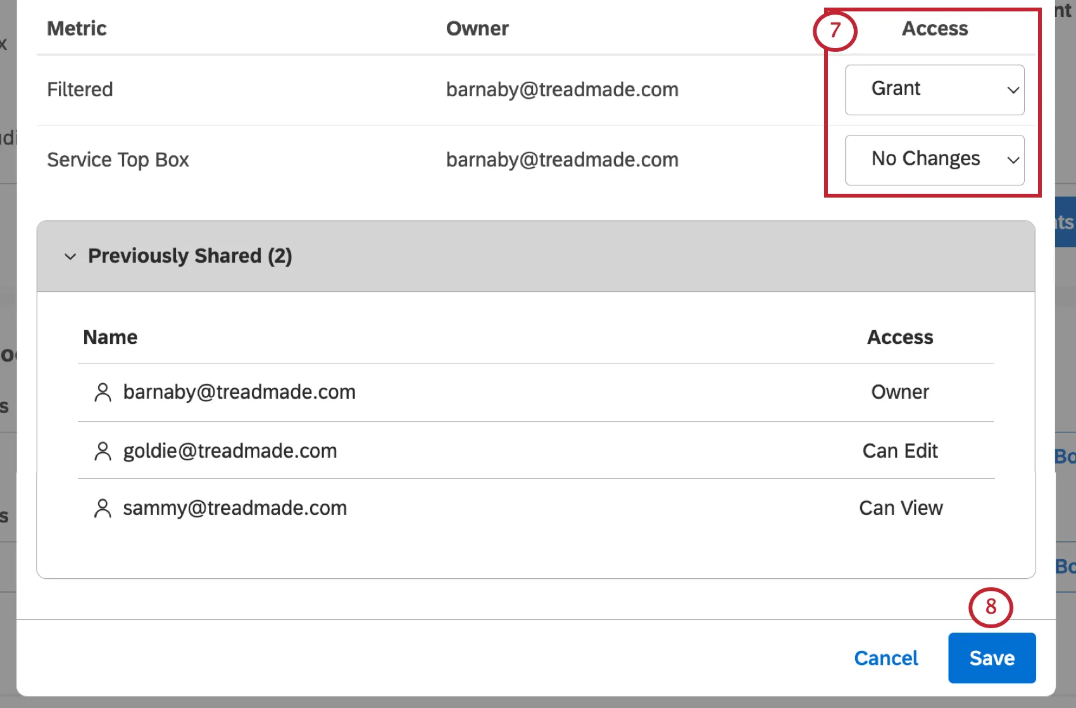Viewport: 1076px width, 708px height.
Task: Open the Grant access dropdown for Filtered
Action: [x=934, y=89]
